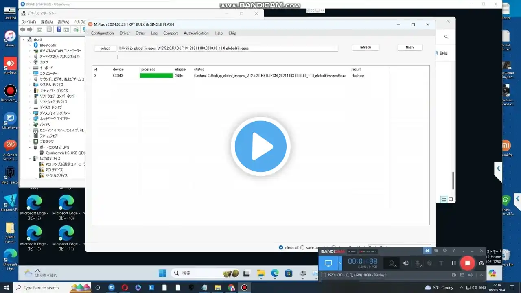Click the green progress bar for COM3
Viewport: 521px width, 293px height.
156,76
